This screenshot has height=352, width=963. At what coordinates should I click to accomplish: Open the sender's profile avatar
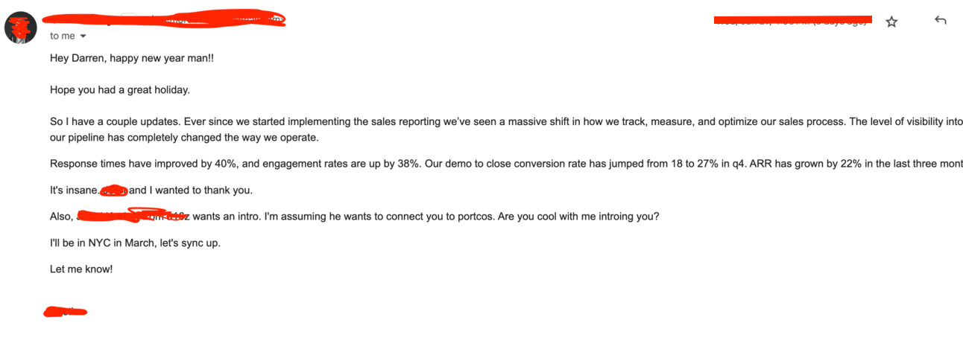pyautogui.click(x=21, y=28)
